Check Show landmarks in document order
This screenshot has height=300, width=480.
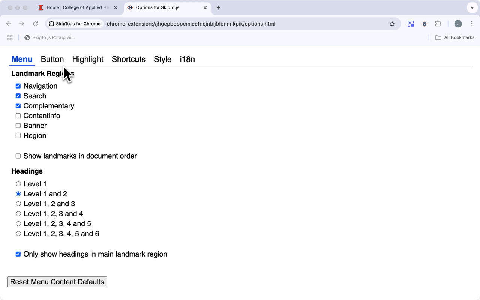(18, 156)
